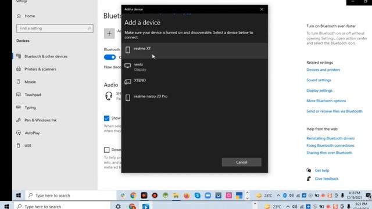Screen dimensions: 372x209
Task: Click monitor icon next to venki
Action: pyautogui.click(x=128, y=66)
